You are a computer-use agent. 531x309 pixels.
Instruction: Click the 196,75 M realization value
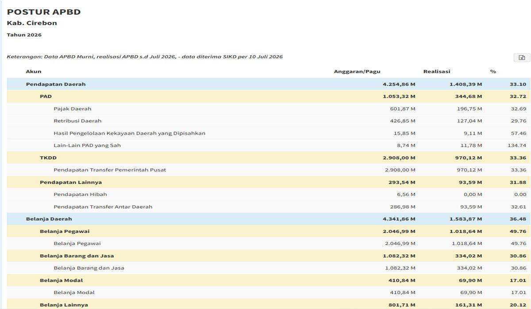click(x=469, y=109)
